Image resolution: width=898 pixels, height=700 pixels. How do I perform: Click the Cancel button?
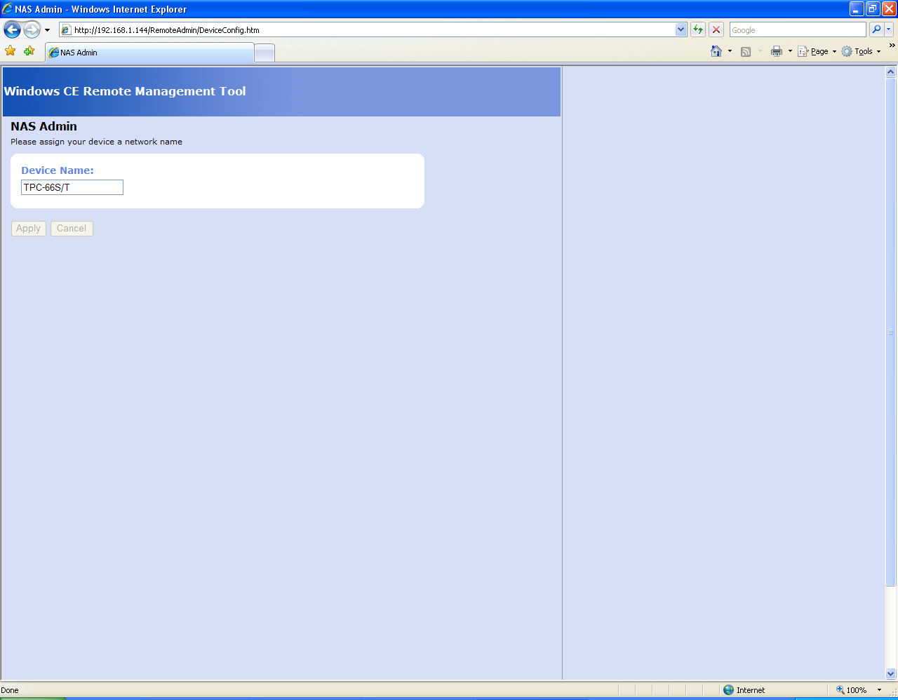72,229
